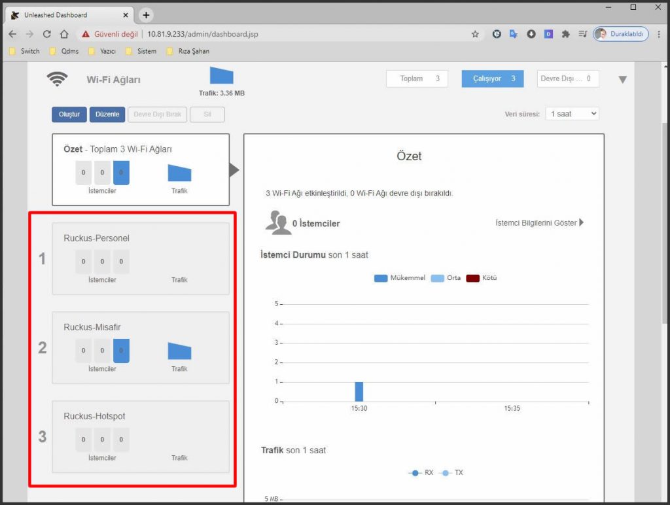Click the blue client counter in Ruckus-Misafir

pyautogui.click(x=121, y=351)
